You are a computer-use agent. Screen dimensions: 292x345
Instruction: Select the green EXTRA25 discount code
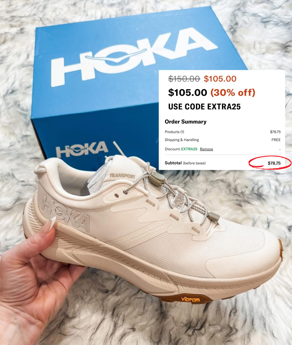[x=189, y=149]
